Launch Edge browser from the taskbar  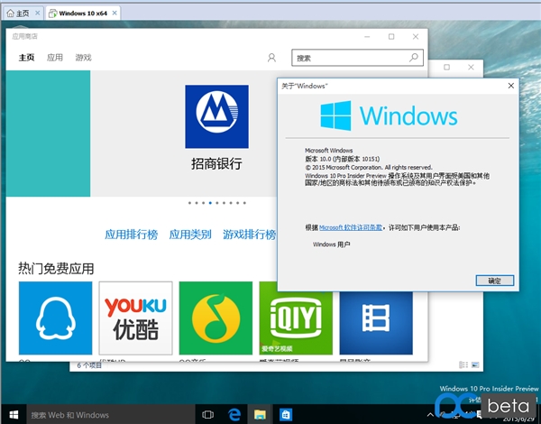tap(235, 415)
